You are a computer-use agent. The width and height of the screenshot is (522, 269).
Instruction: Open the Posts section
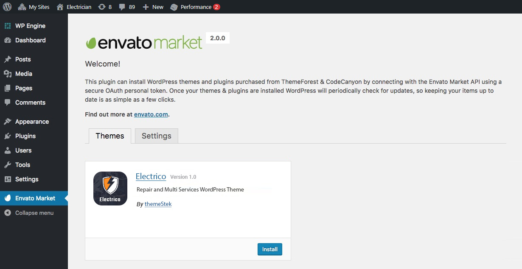tap(23, 59)
